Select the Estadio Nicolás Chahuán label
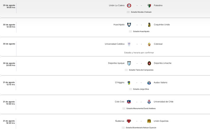The width and height of the screenshot is (210, 132). click(141, 12)
